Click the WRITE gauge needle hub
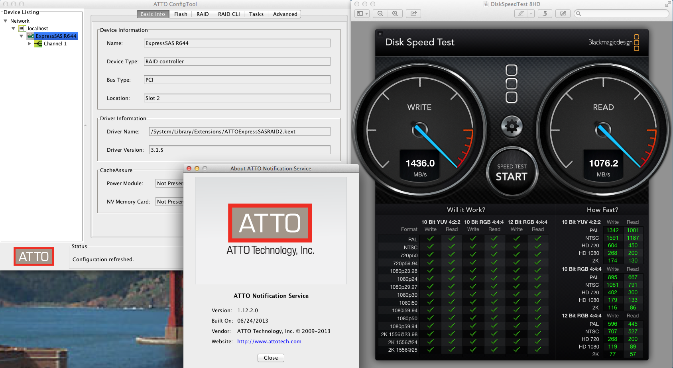673x368 pixels. coord(420,129)
